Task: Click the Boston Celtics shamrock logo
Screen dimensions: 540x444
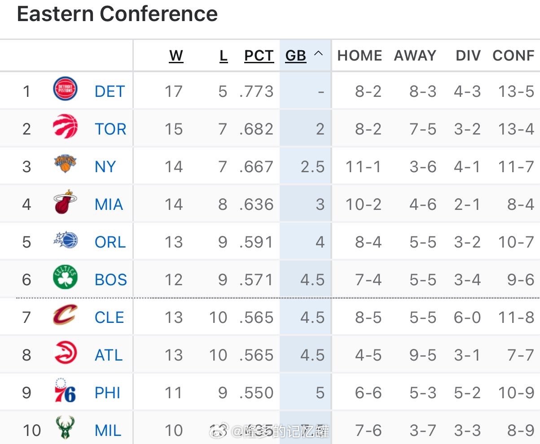Action: pos(65,278)
